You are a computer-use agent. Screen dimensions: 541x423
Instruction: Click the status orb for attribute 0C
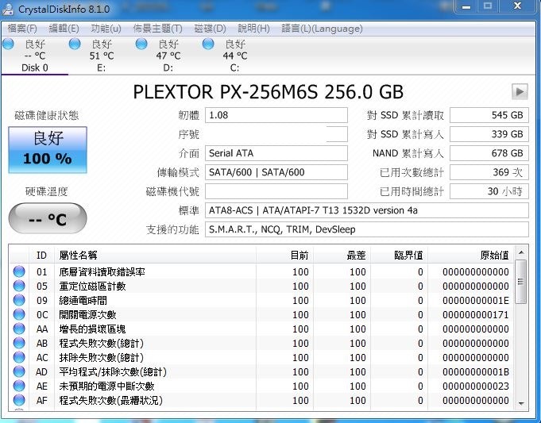(x=19, y=314)
